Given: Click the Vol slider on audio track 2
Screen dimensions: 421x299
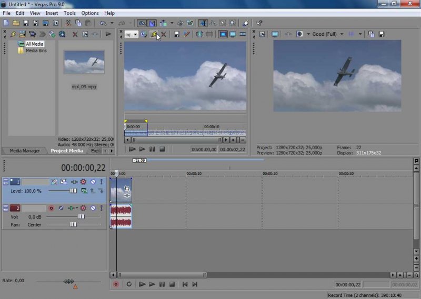Looking at the screenshot, I should [81, 216].
